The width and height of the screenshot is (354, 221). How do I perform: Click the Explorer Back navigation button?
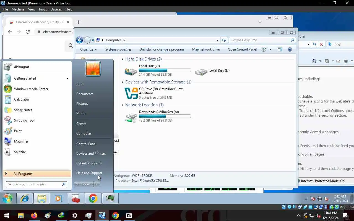pyautogui.click(x=79, y=40)
